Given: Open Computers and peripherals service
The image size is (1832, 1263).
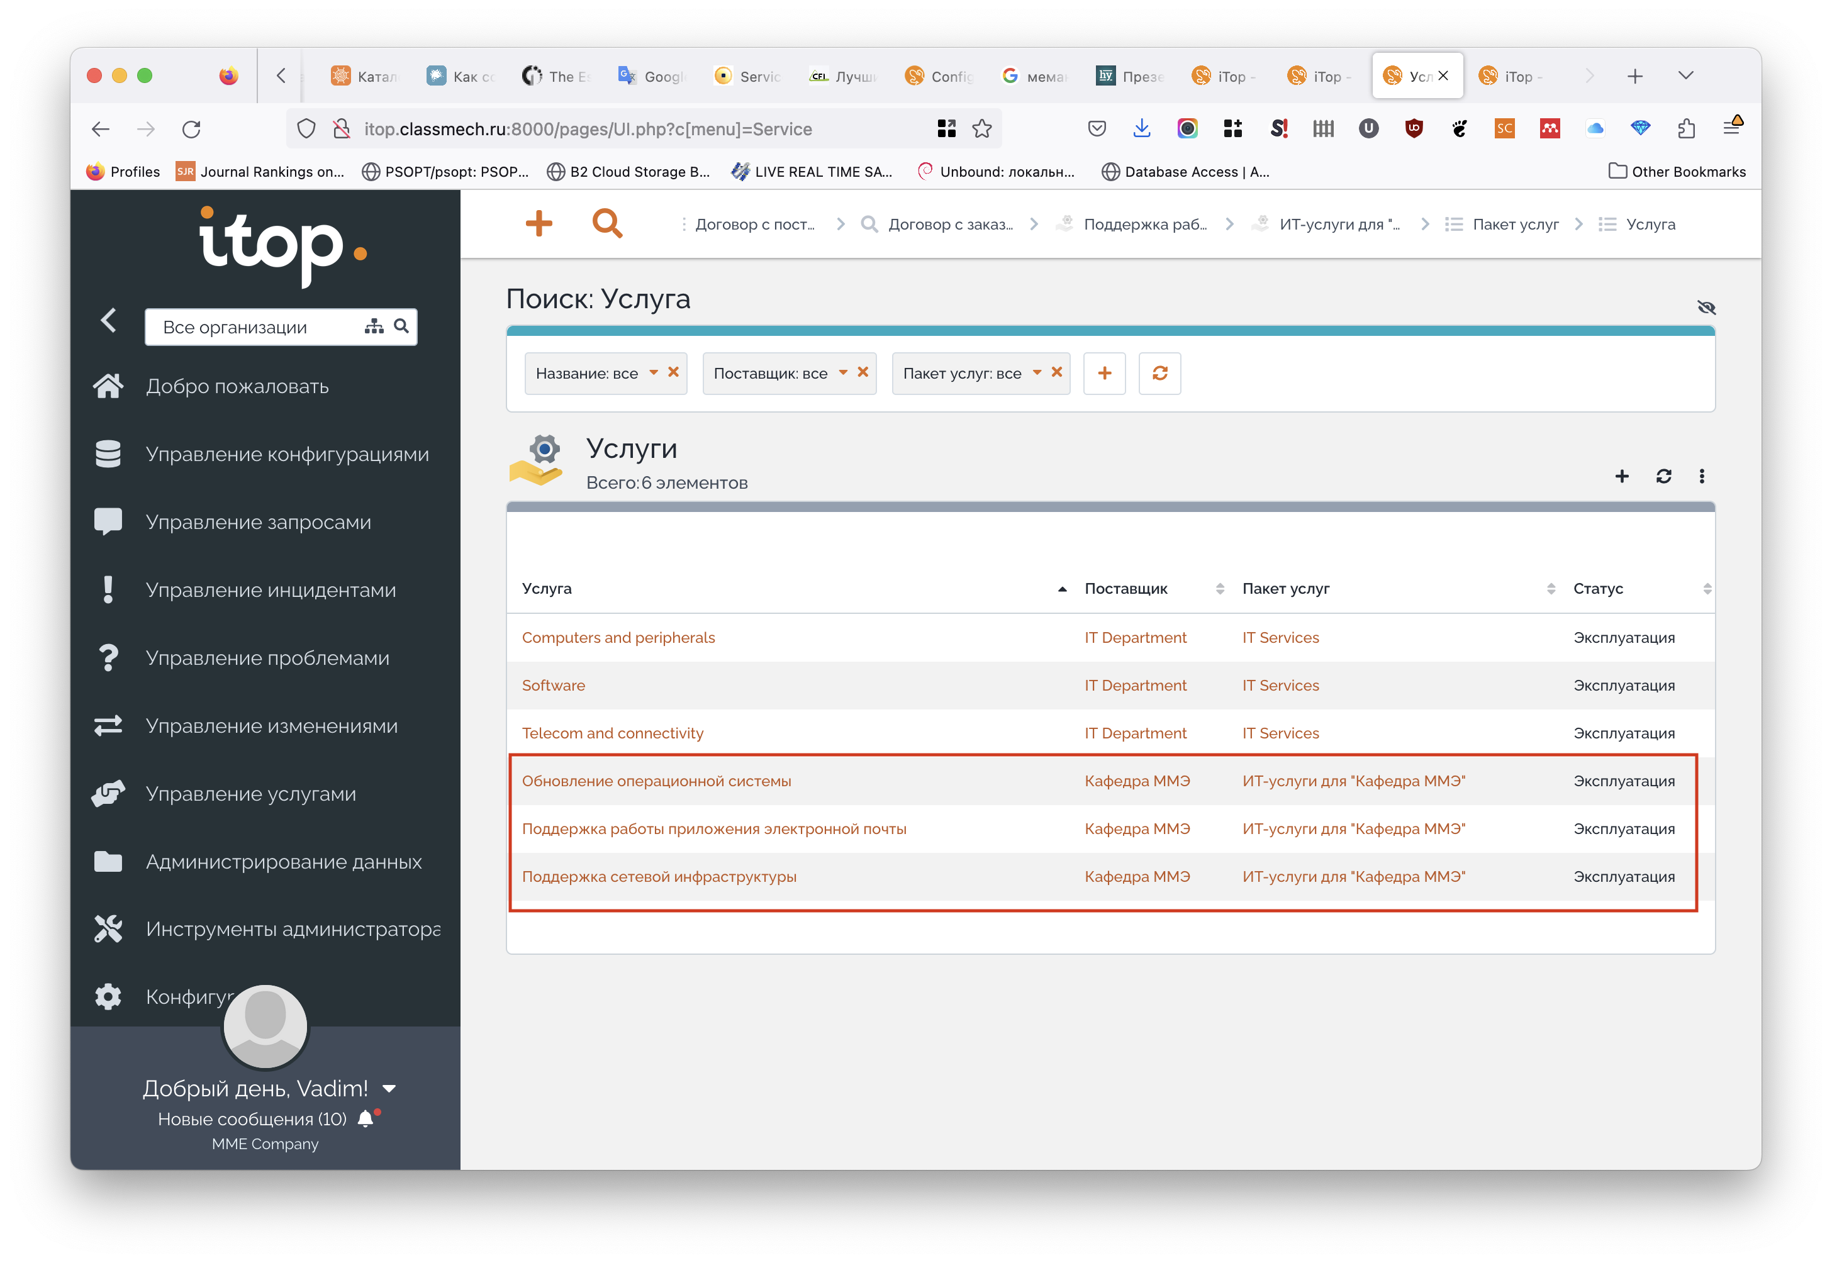Looking at the screenshot, I should click(x=618, y=638).
